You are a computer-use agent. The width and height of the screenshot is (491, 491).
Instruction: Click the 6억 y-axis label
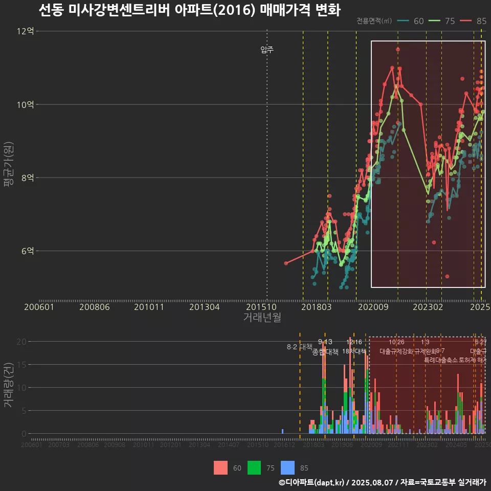click(28, 251)
